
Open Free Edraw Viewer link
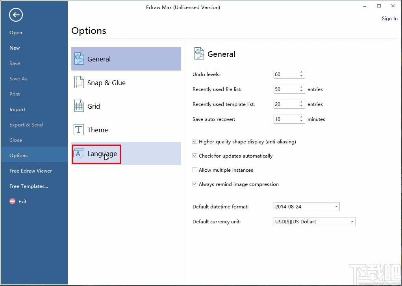click(31, 171)
